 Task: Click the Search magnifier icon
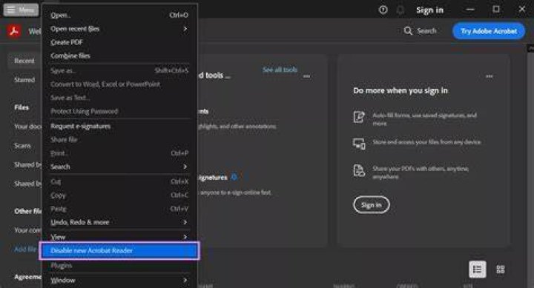pos(408,31)
